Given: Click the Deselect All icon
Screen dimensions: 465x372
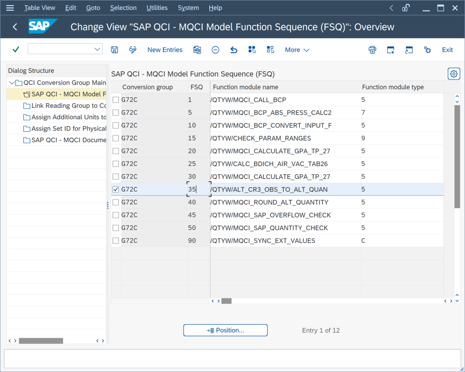Looking at the screenshot, I should 271,50.
